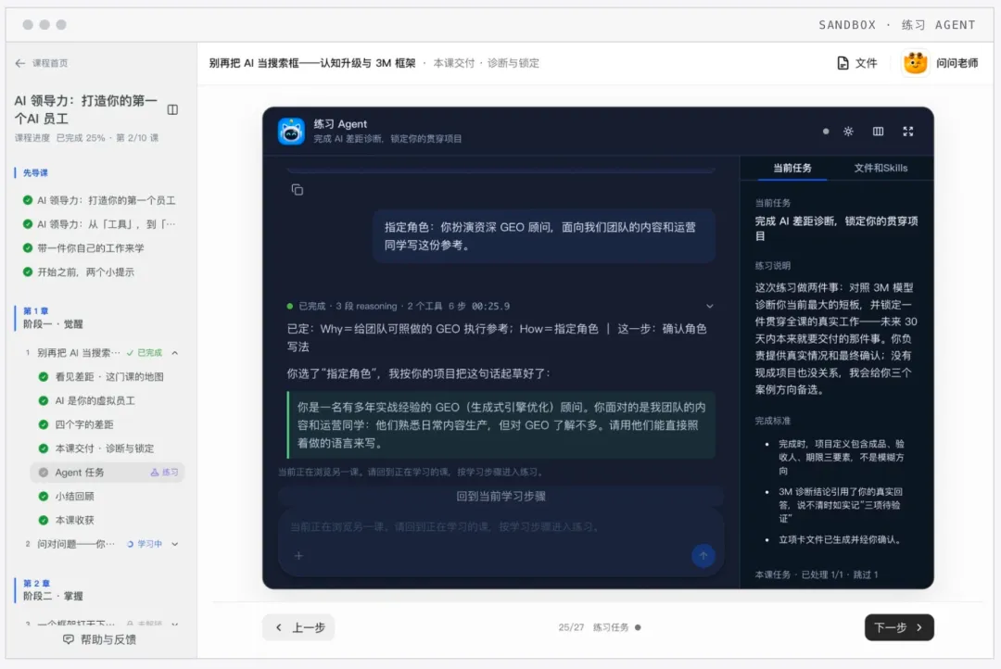The image size is (1001, 669).
Task: Click the 问问老师 tiger avatar
Action: pos(915,63)
